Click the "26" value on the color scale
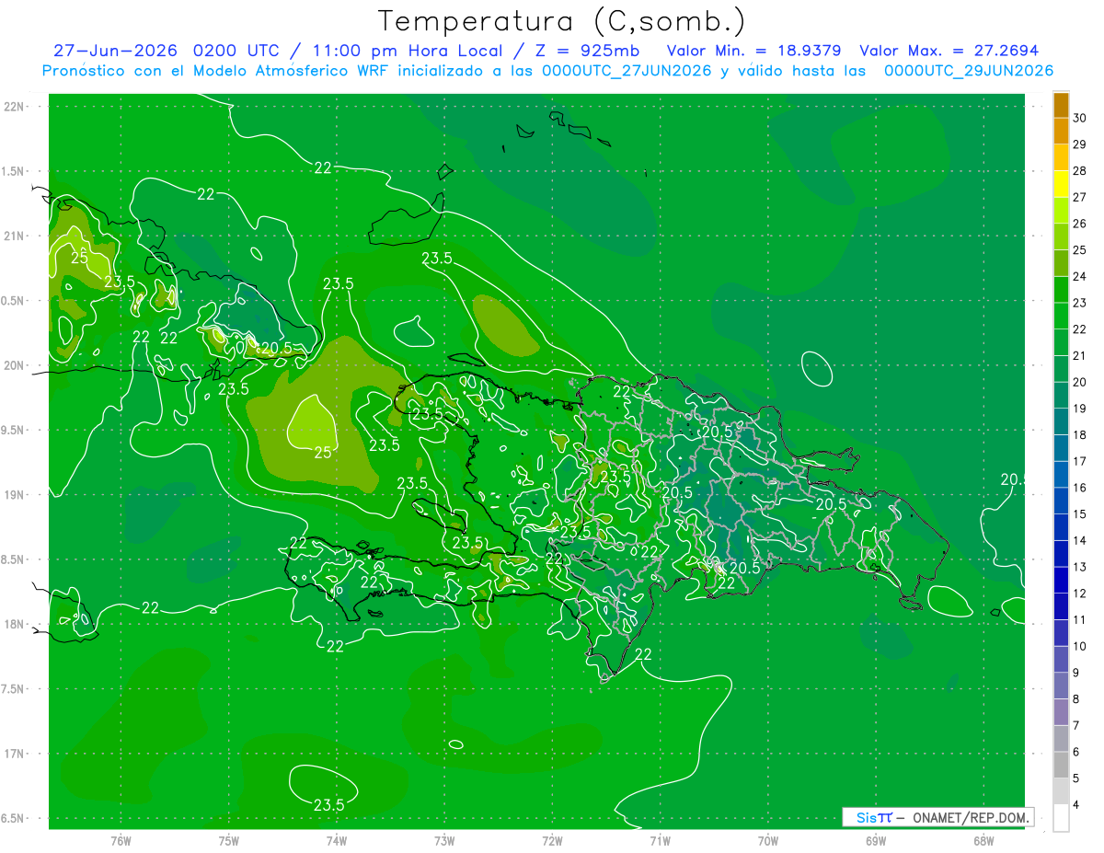This screenshot has width=1104, height=853. coord(1080,224)
